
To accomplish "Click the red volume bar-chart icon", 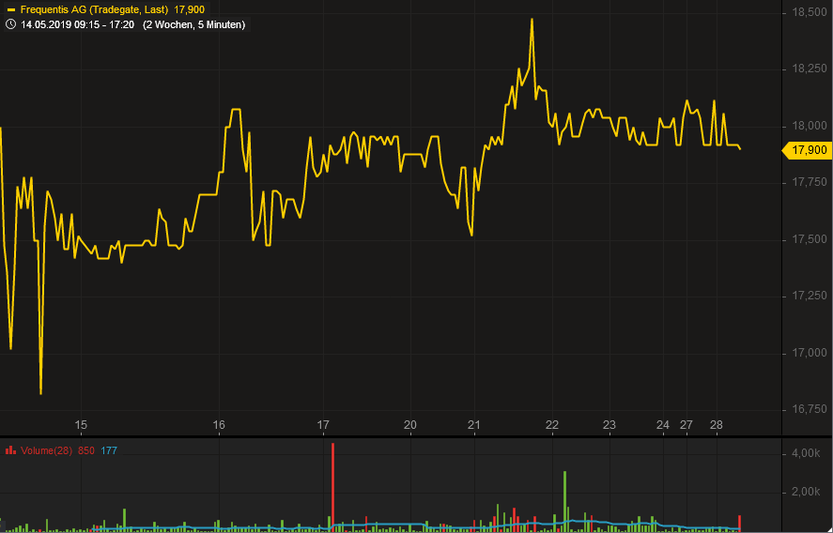I will [x=10, y=450].
